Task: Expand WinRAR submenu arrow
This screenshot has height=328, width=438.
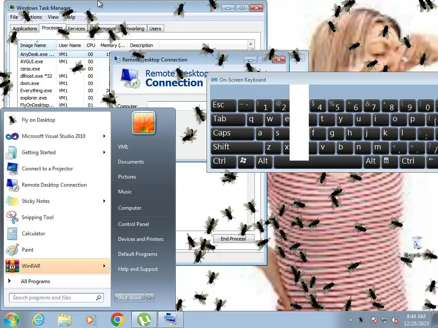Action: tap(104, 266)
